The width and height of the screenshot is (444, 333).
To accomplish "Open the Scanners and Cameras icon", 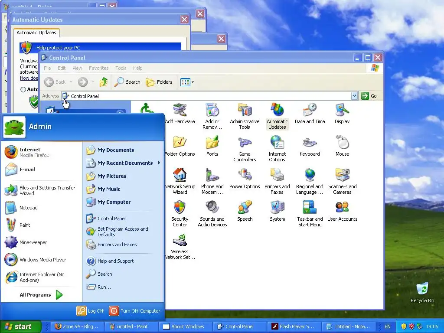I will 343,182.
